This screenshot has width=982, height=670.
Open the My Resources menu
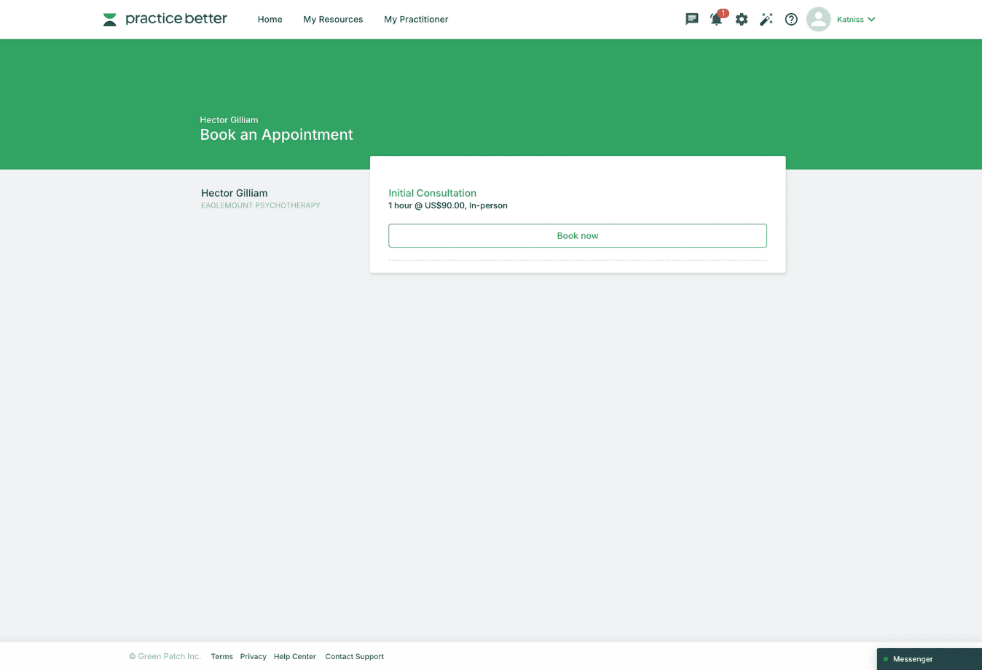click(x=333, y=20)
